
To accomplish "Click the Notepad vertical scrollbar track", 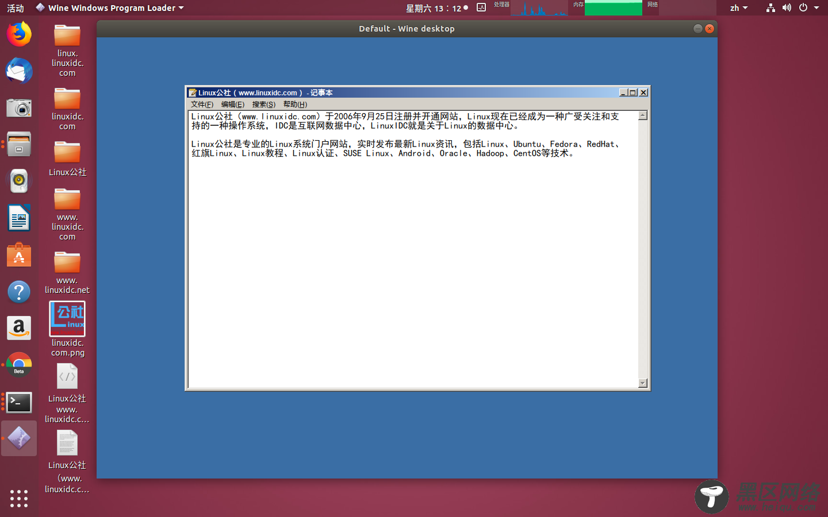I will [x=643, y=249].
